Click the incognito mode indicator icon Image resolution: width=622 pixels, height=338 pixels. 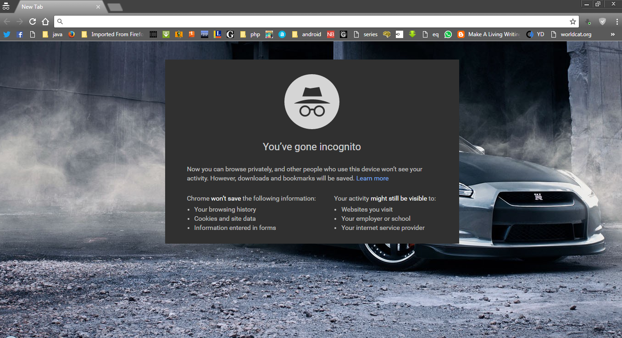point(6,6)
